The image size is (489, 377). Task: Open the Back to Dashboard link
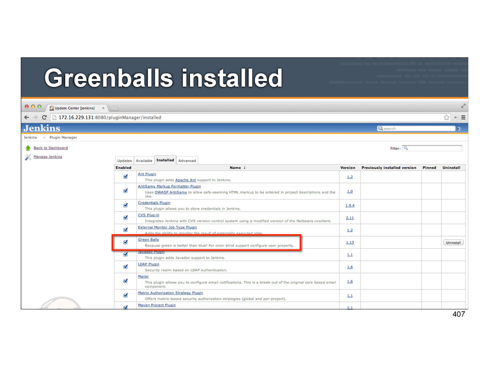pyautogui.click(x=51, y=148)
